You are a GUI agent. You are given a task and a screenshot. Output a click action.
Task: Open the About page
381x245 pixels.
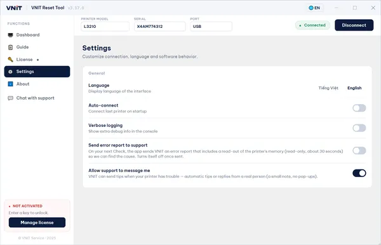pyautogui.click(x=37, y=84)
